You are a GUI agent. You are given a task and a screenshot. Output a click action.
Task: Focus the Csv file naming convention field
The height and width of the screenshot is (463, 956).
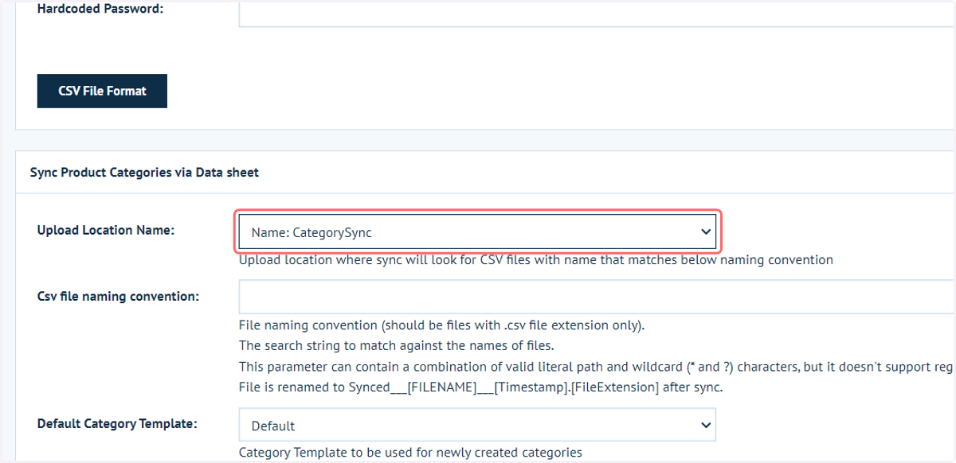tap(597, 297)
